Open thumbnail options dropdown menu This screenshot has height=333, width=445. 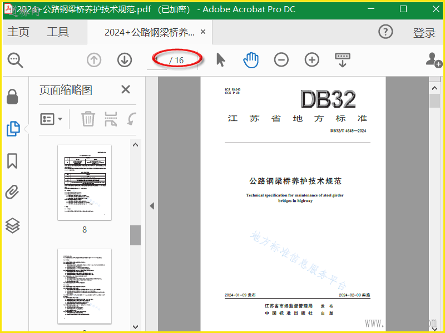point(51,119)
